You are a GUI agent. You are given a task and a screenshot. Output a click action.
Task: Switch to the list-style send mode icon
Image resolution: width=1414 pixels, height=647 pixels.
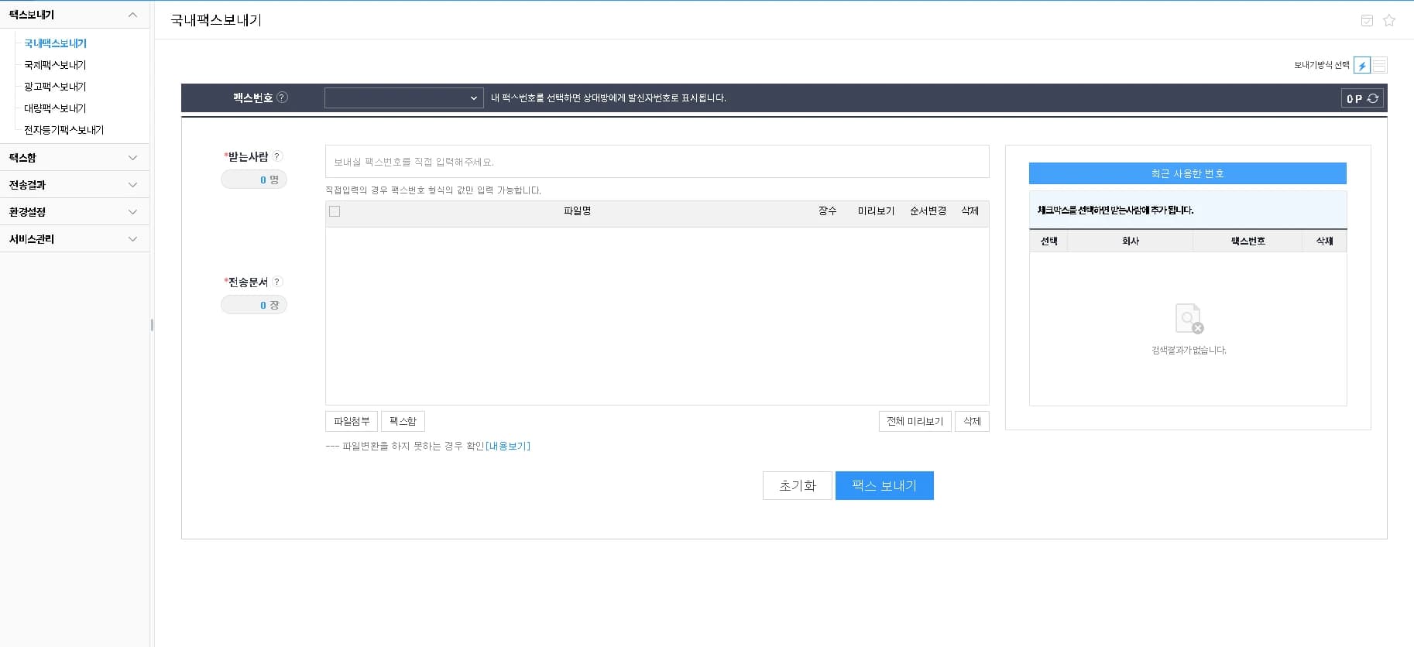[x=1379, y=66]
